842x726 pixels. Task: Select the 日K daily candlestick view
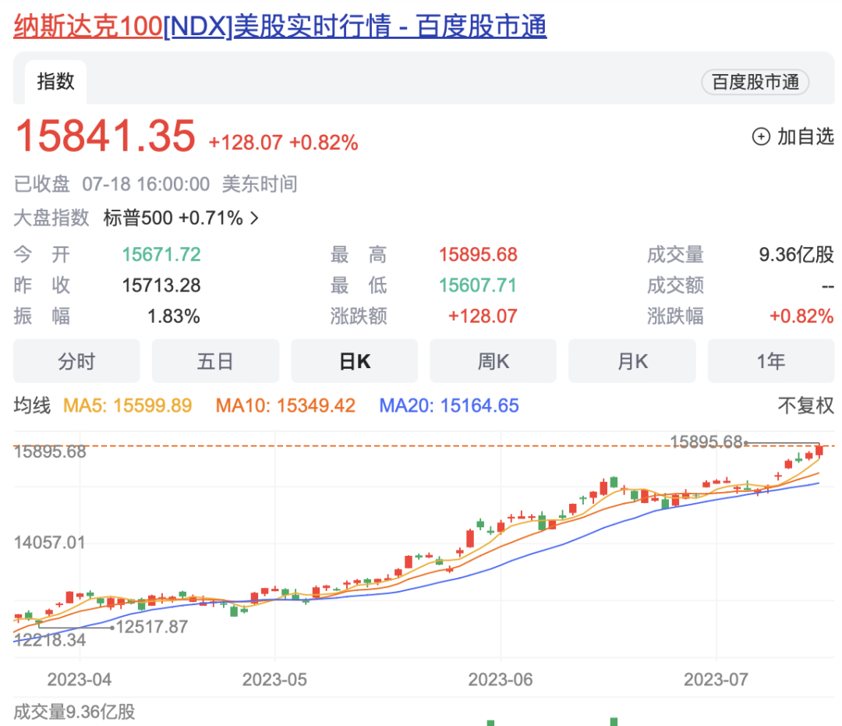pyautogui.click(x=355, y=361)
